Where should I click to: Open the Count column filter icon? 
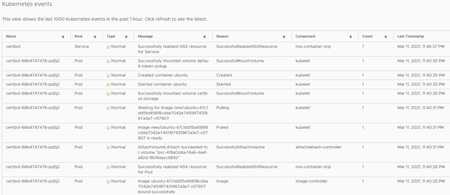(x=385, y=37)
